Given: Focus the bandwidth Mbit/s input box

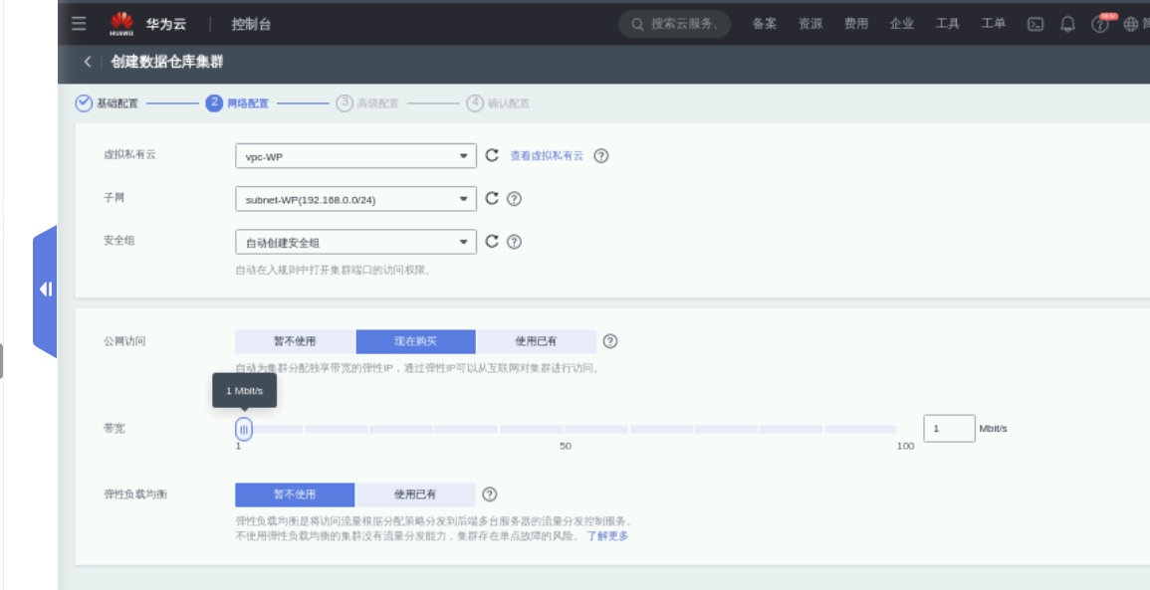Looking at the screenshot, I should pos(949,429).
